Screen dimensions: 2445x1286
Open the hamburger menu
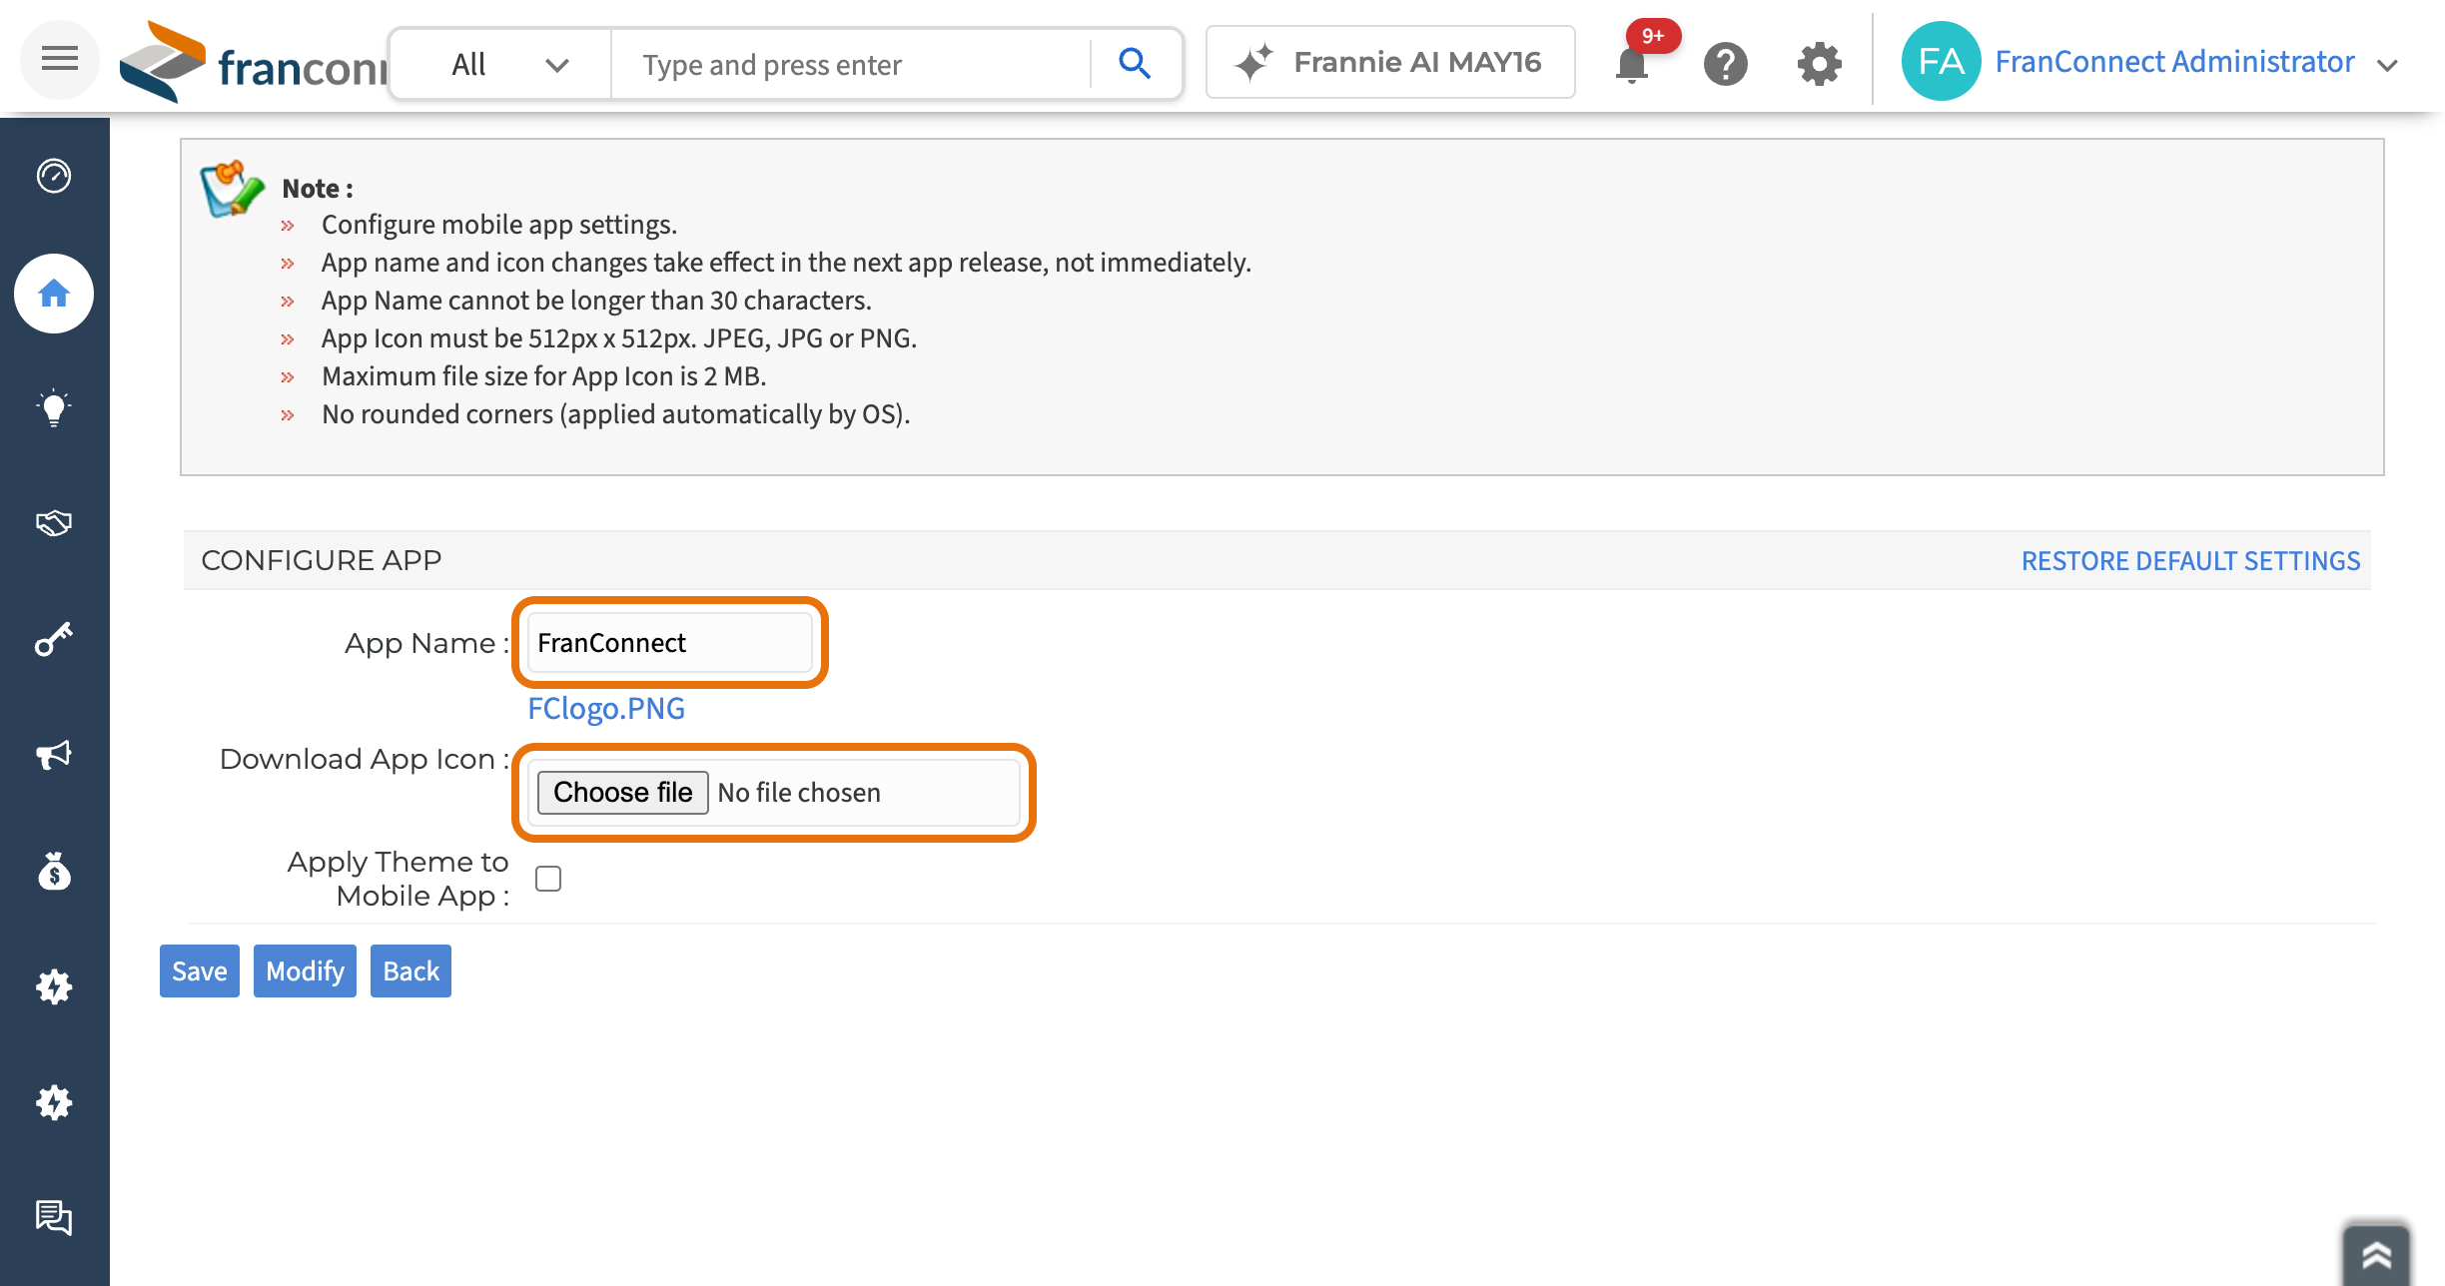(x=59, y=60)
